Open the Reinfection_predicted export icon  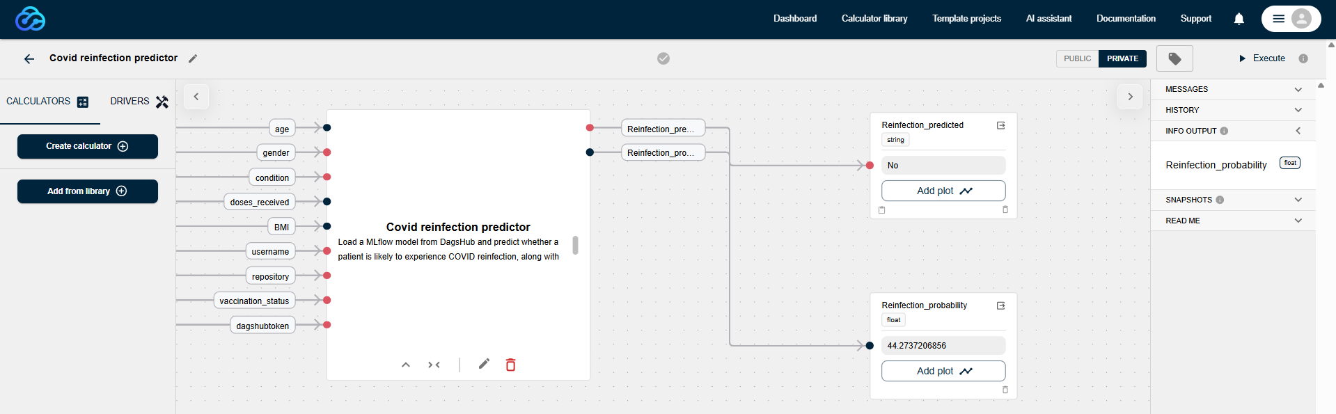(x=1000, y=125)
